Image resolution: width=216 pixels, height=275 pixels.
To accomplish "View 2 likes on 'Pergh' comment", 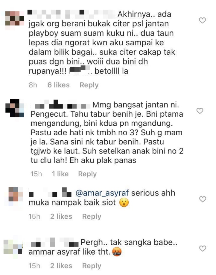I will (61, 266).
